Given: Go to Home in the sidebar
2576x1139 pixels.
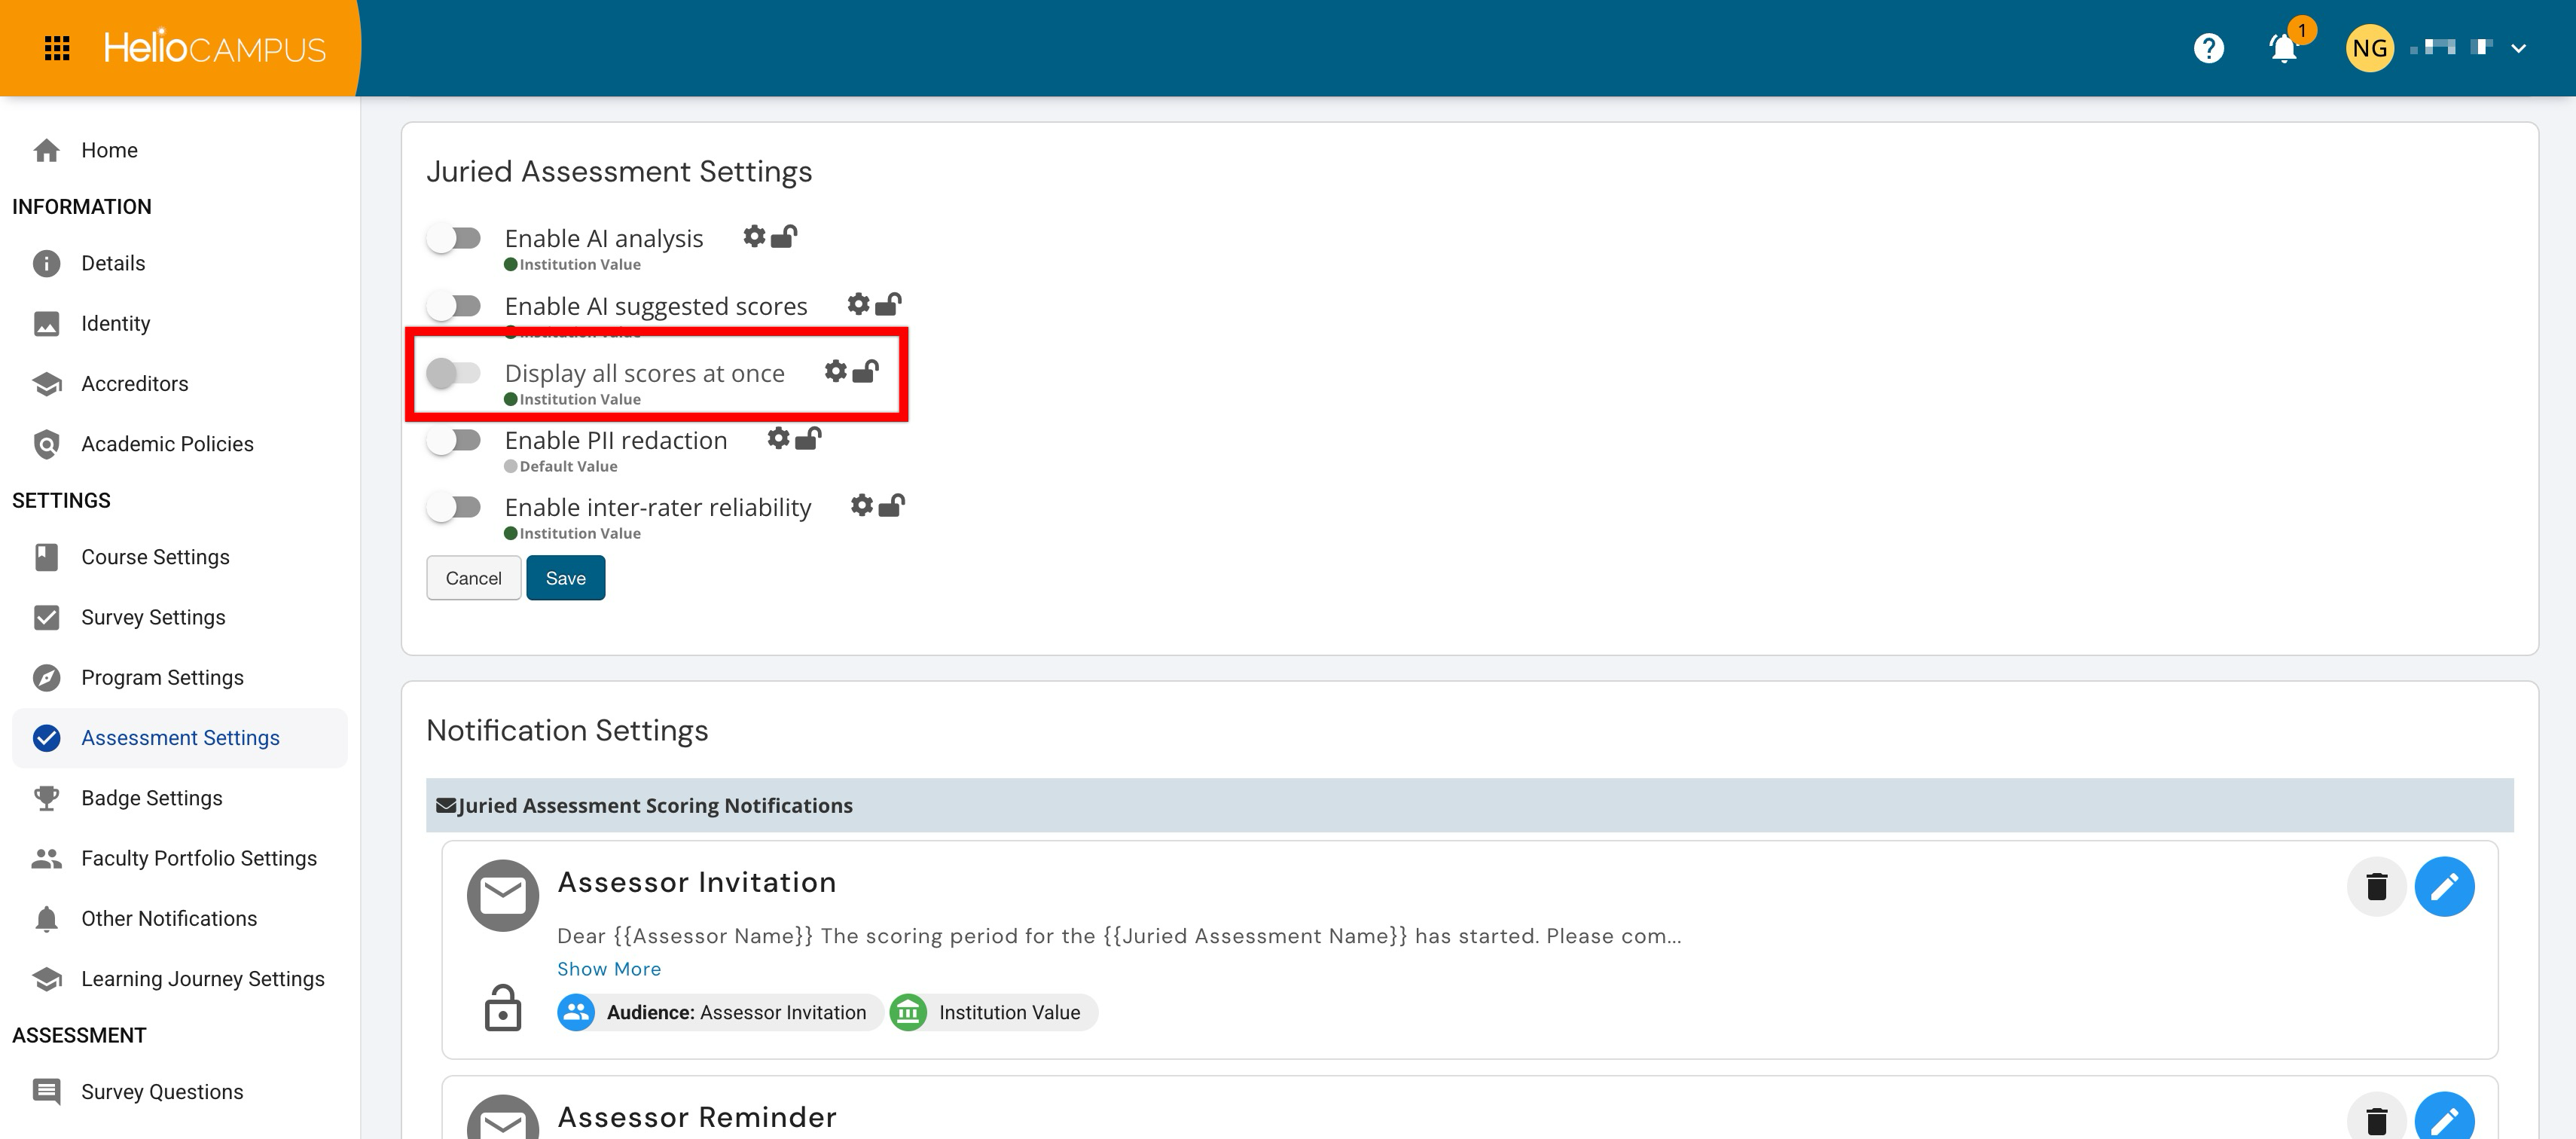Looking at the screenshot, I should [x=180, y=150].
